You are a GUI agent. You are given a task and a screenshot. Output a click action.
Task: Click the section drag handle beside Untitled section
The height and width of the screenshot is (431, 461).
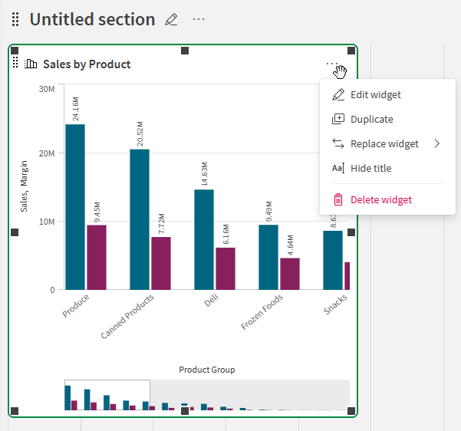coord(15,19)
